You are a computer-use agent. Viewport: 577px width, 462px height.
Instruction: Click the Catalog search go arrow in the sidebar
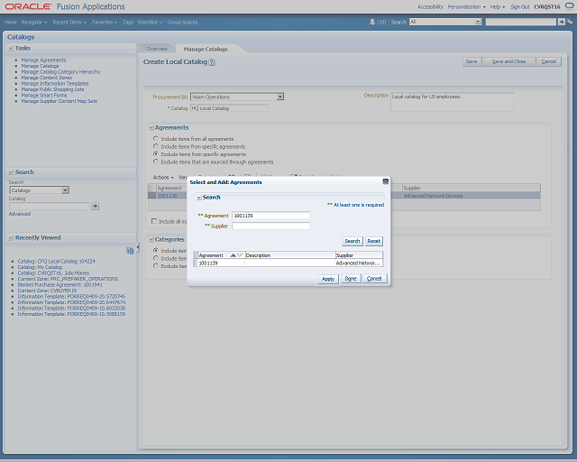[x=95, y=206]
